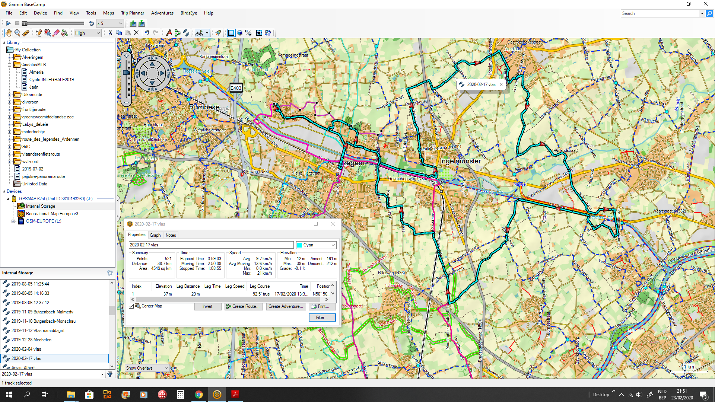Select the Hand pan tool

(x=8, y=33)
